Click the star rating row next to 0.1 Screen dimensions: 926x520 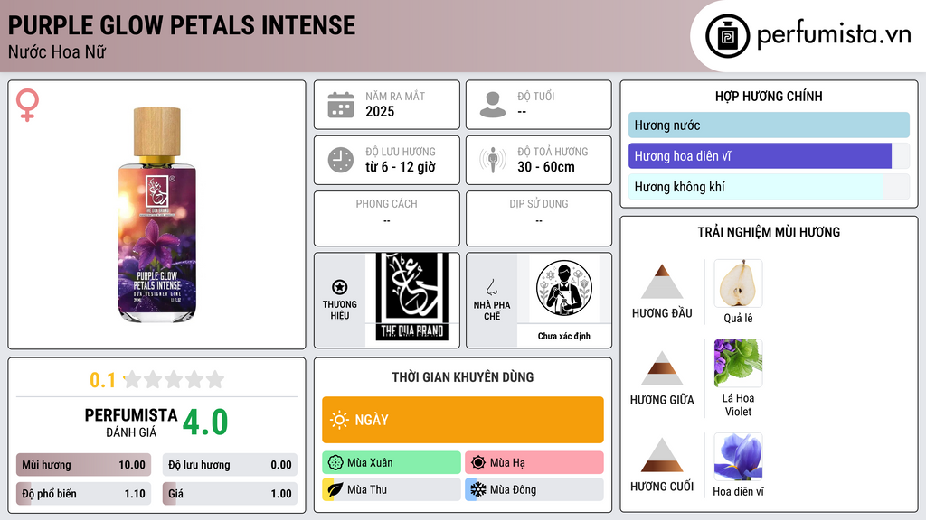(174, 379)
